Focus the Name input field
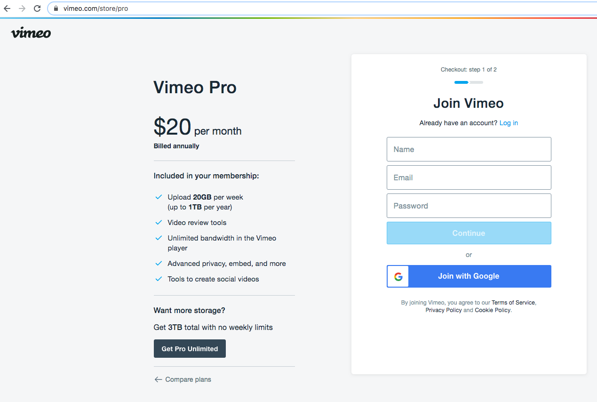 tap(469, 149)
